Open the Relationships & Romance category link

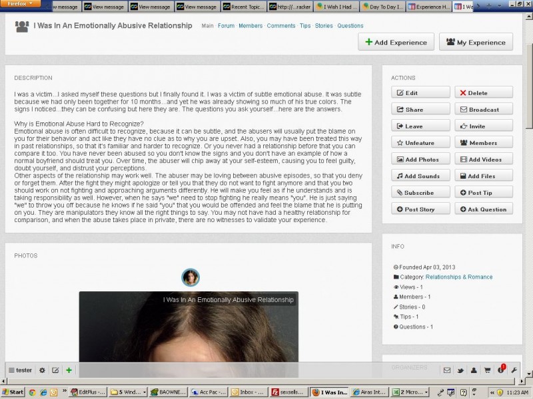tap(459, 277)
